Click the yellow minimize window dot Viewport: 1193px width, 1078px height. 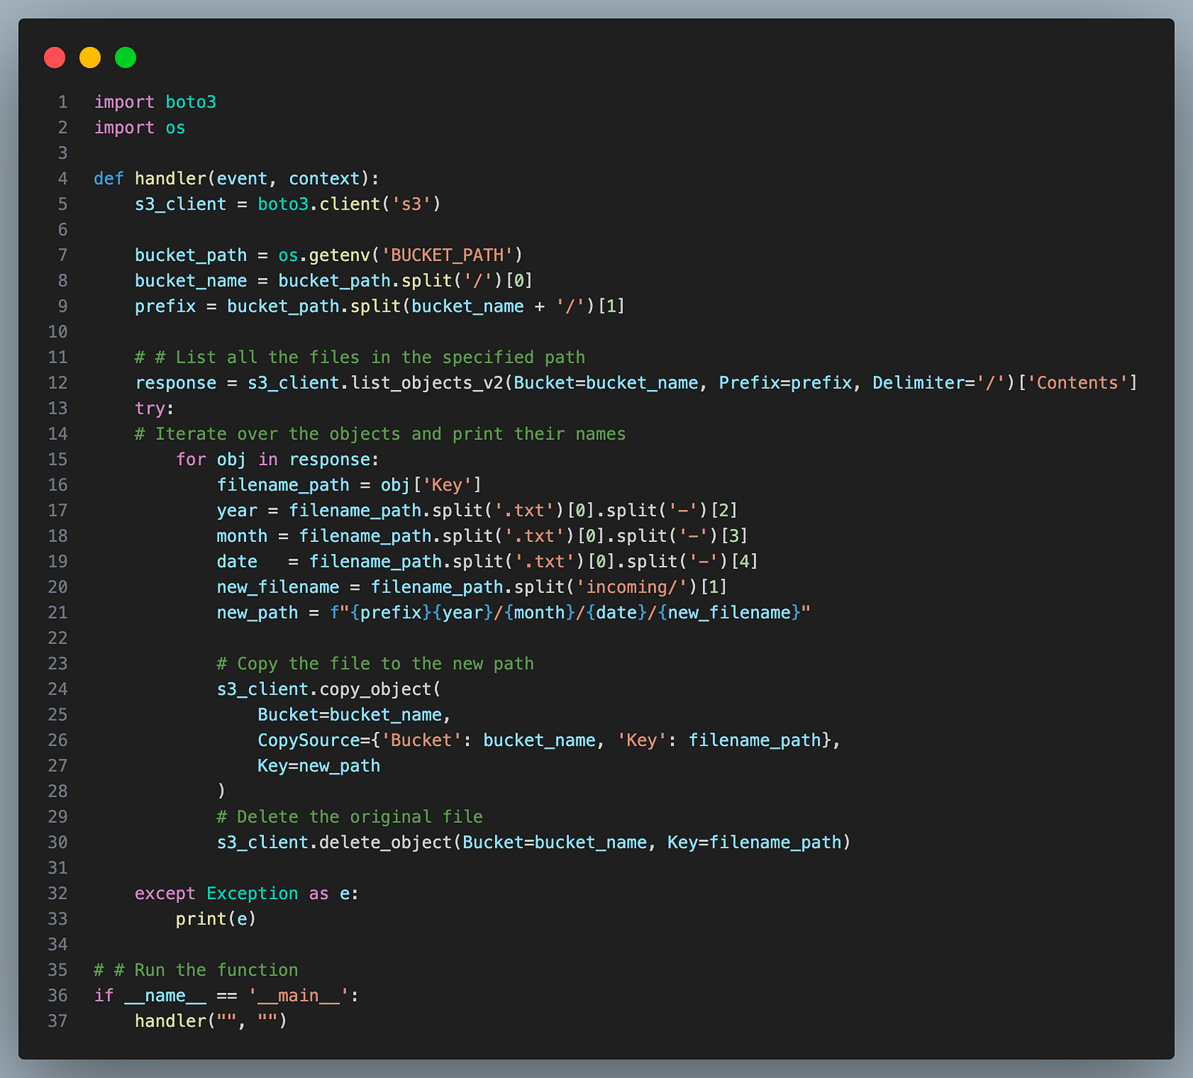coord(90,57)
